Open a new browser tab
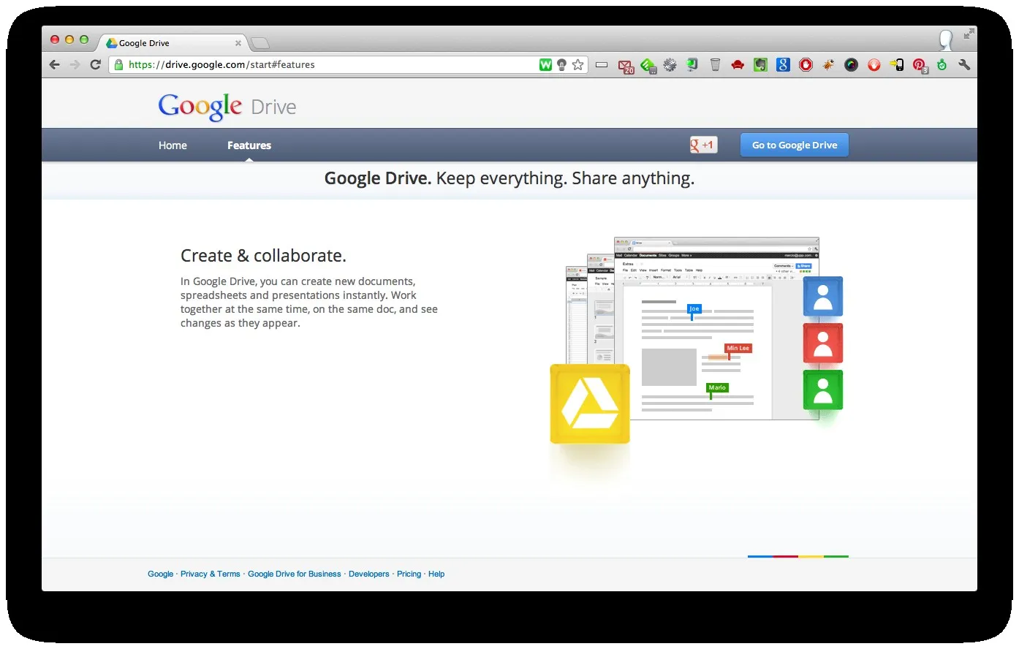 [260, 43]
